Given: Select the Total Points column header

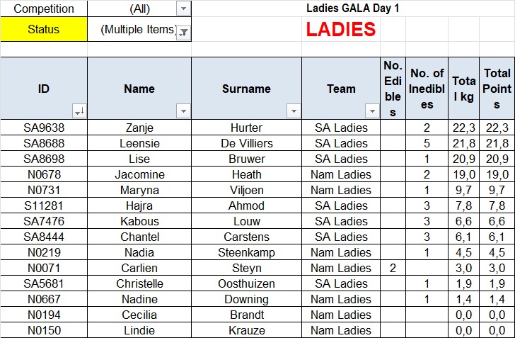Looking at the screenshot, I should point(497,88).
